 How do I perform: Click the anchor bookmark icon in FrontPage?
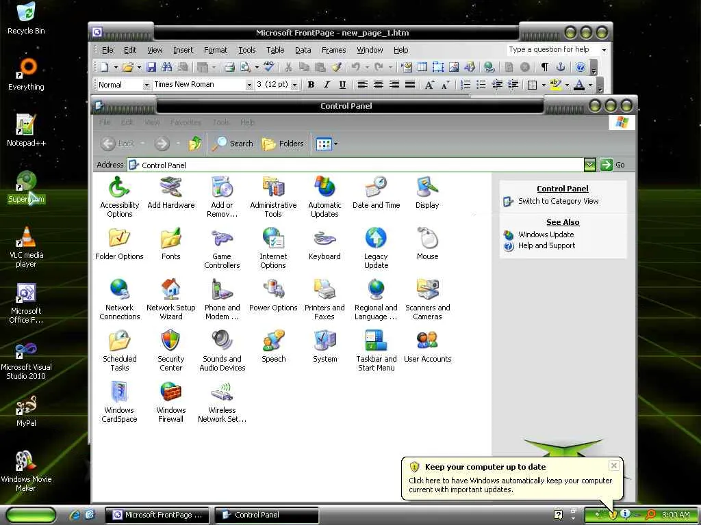560,67
